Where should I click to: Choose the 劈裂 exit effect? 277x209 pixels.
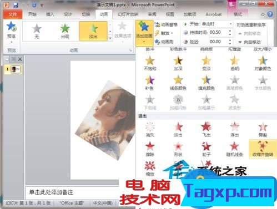(263, 129)
